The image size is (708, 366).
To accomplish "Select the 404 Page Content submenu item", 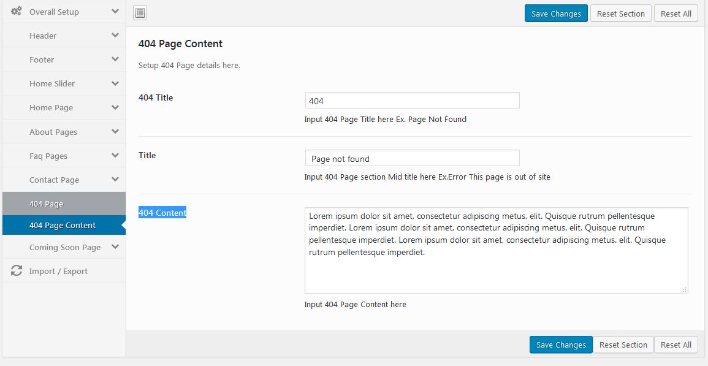I will (x=63, y=225).
